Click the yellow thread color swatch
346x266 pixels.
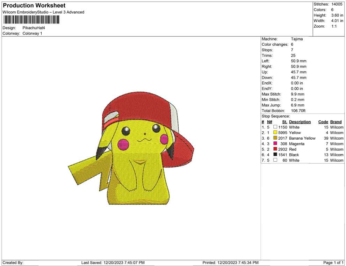coord(275,133)
